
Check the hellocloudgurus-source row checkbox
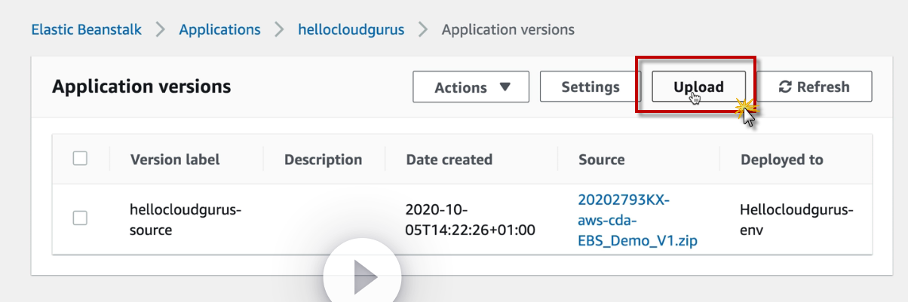click(x=80, y=218)
